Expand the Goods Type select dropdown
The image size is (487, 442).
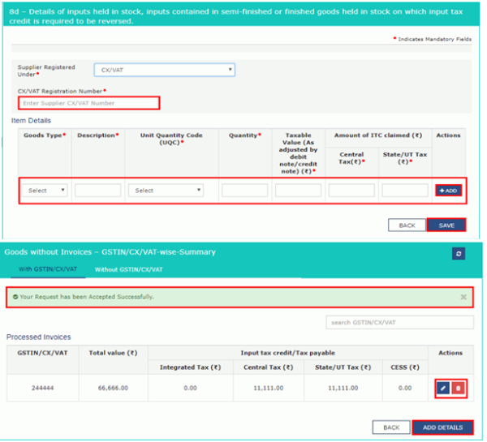[46, 191]
